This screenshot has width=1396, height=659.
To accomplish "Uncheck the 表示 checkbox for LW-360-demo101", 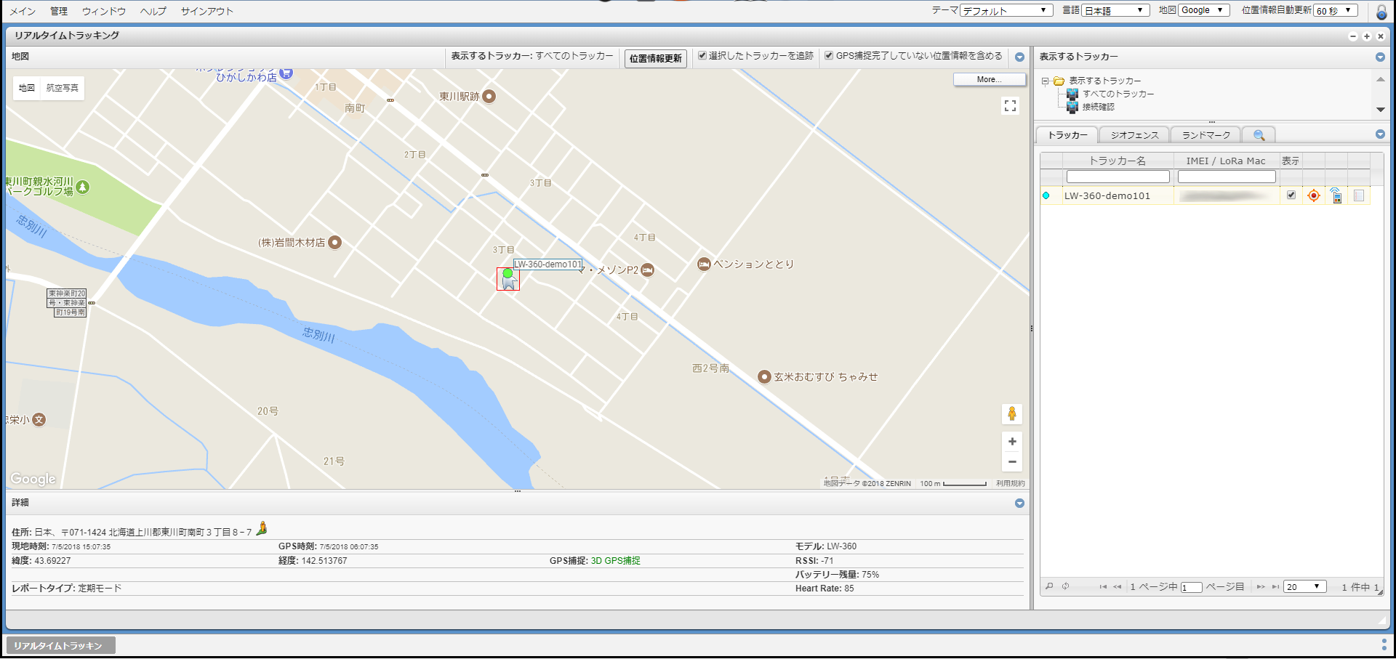I will pyautogui.click(x=1291, y=195).
